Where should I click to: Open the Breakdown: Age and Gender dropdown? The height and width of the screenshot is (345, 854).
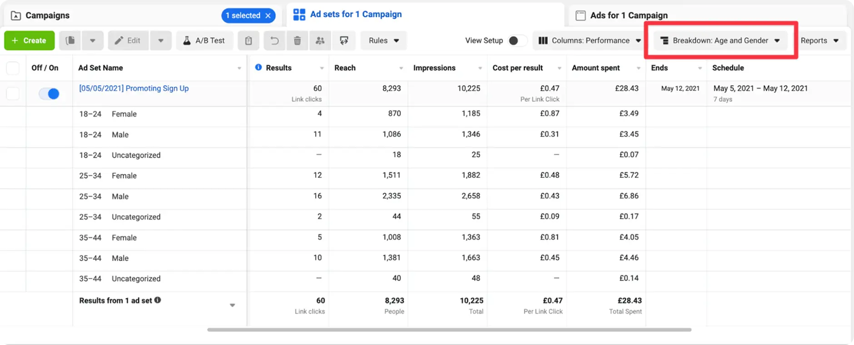click(720, 40)
